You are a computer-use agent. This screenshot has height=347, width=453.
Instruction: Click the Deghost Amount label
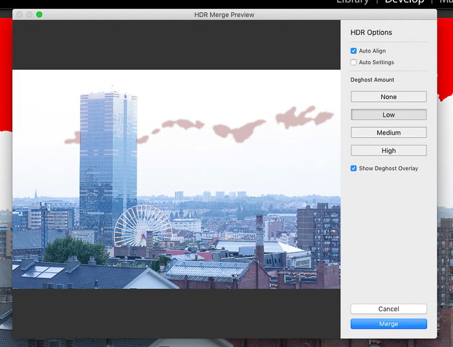click(372, 80)
